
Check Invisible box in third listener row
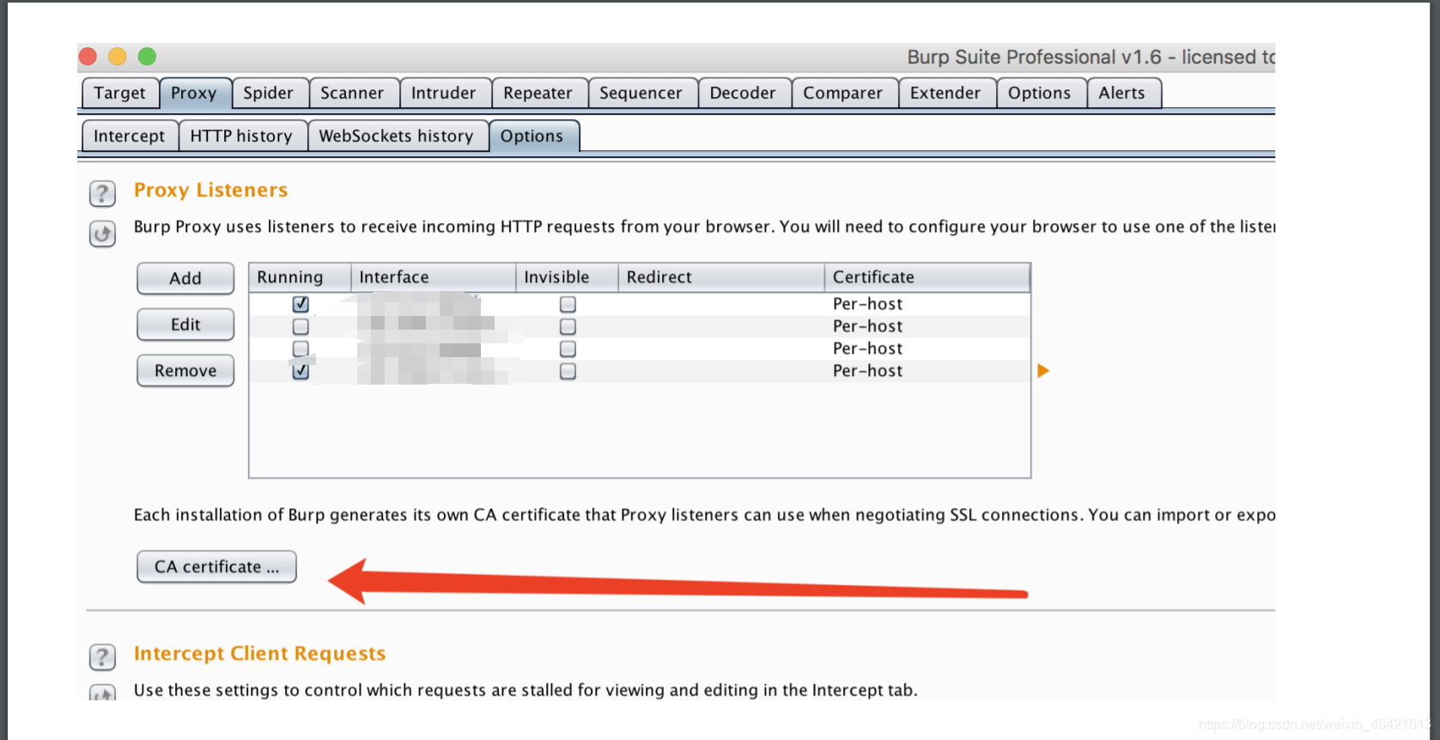[568, 349]
